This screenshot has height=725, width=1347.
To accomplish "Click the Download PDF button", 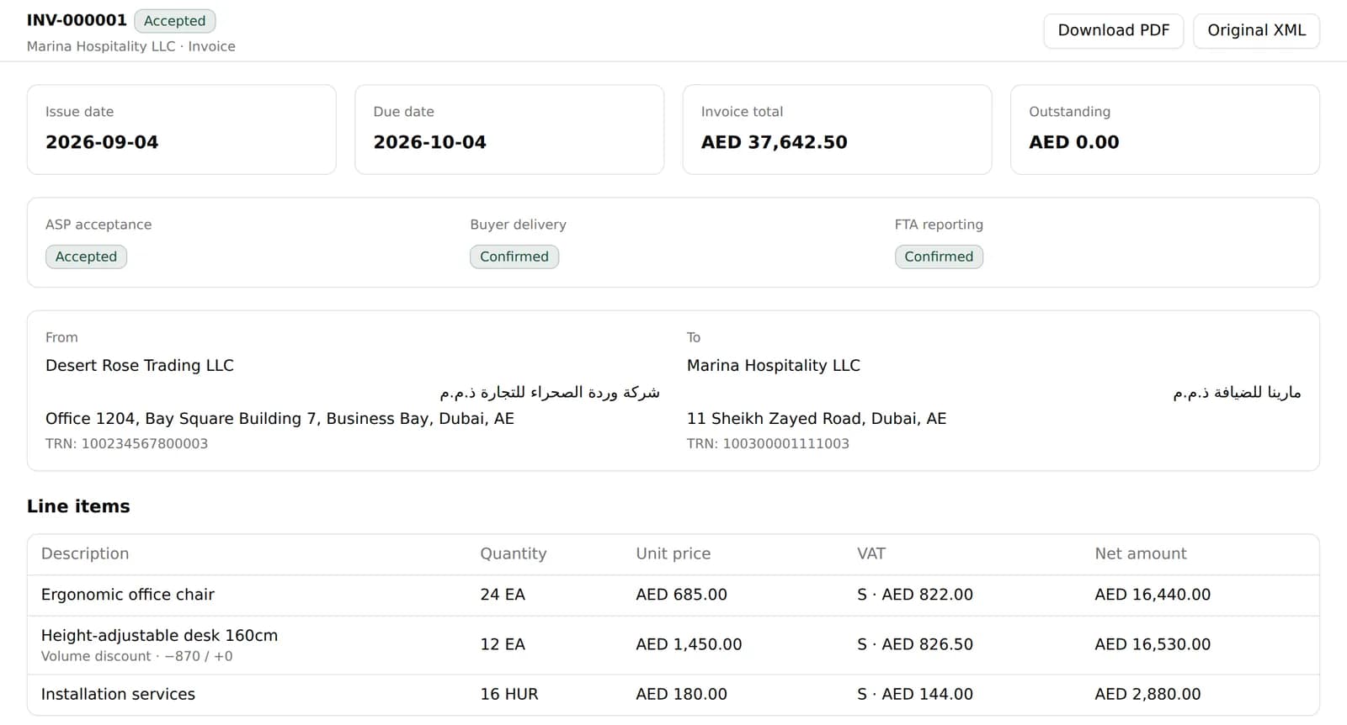I will (1113, 31).
